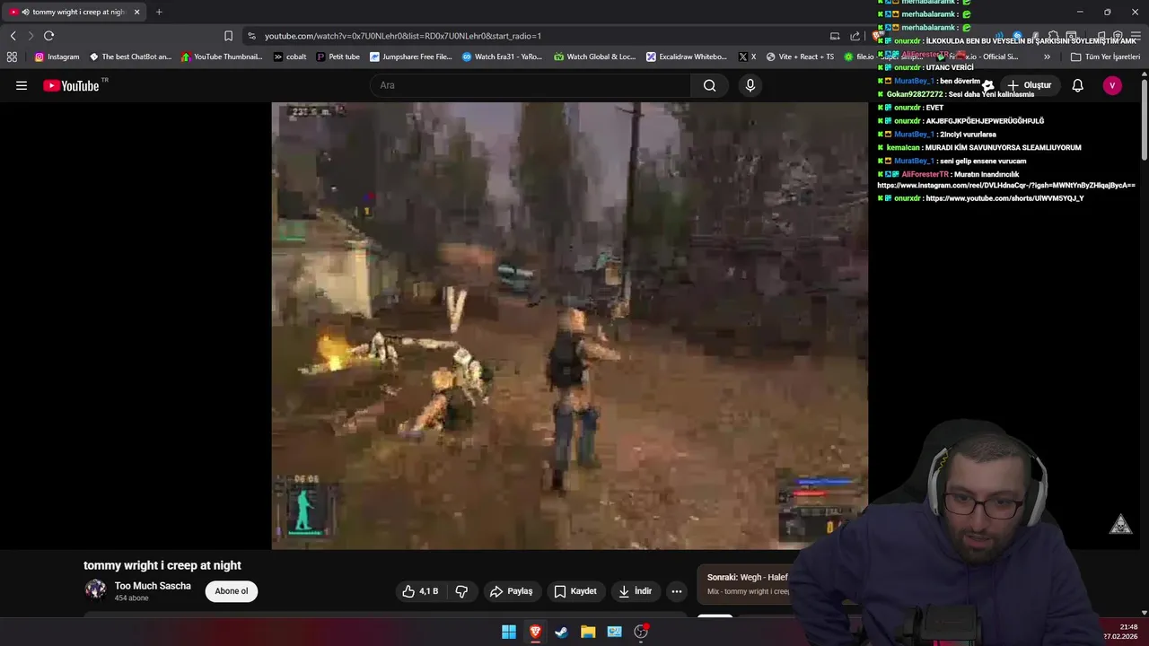This screenshot has height=646, width=1149.
Task: Open the YouTube hamburger guide menu
Action: click(22, 85)
